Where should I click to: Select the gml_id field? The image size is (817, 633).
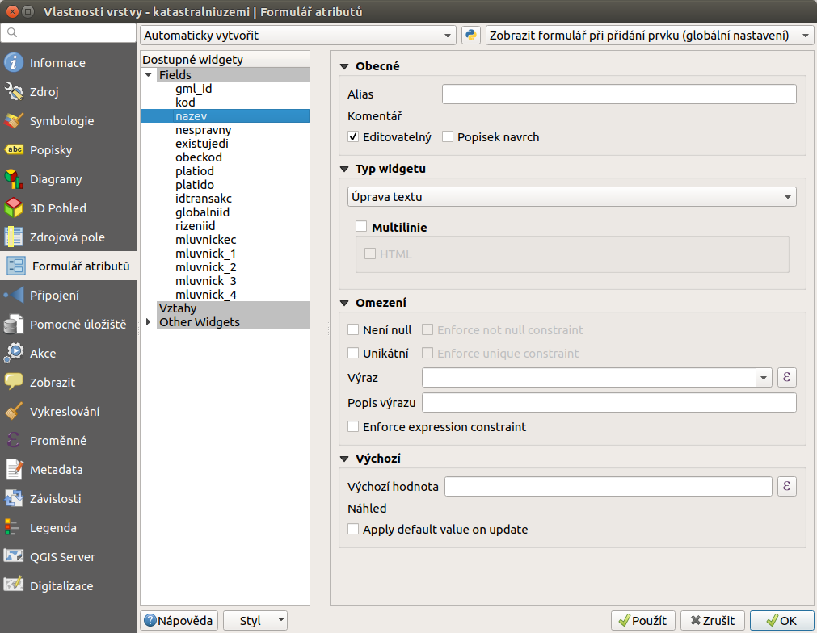[194, 89]
